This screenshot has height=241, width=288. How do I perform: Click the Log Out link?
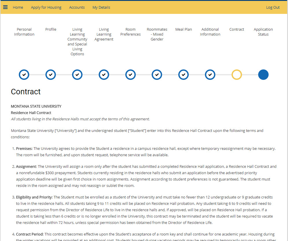(x=273, y=7)
